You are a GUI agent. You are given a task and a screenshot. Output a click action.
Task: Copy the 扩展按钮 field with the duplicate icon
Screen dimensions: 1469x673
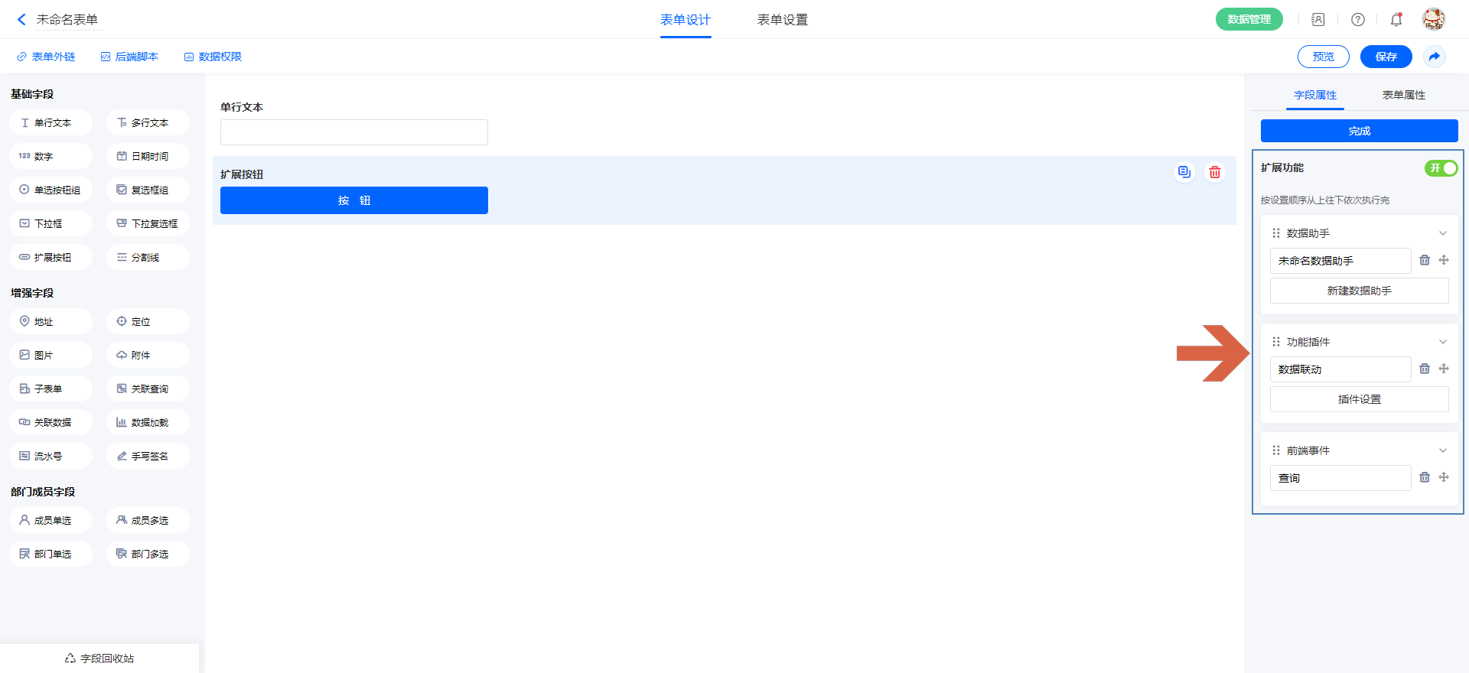coord(1184,172)
